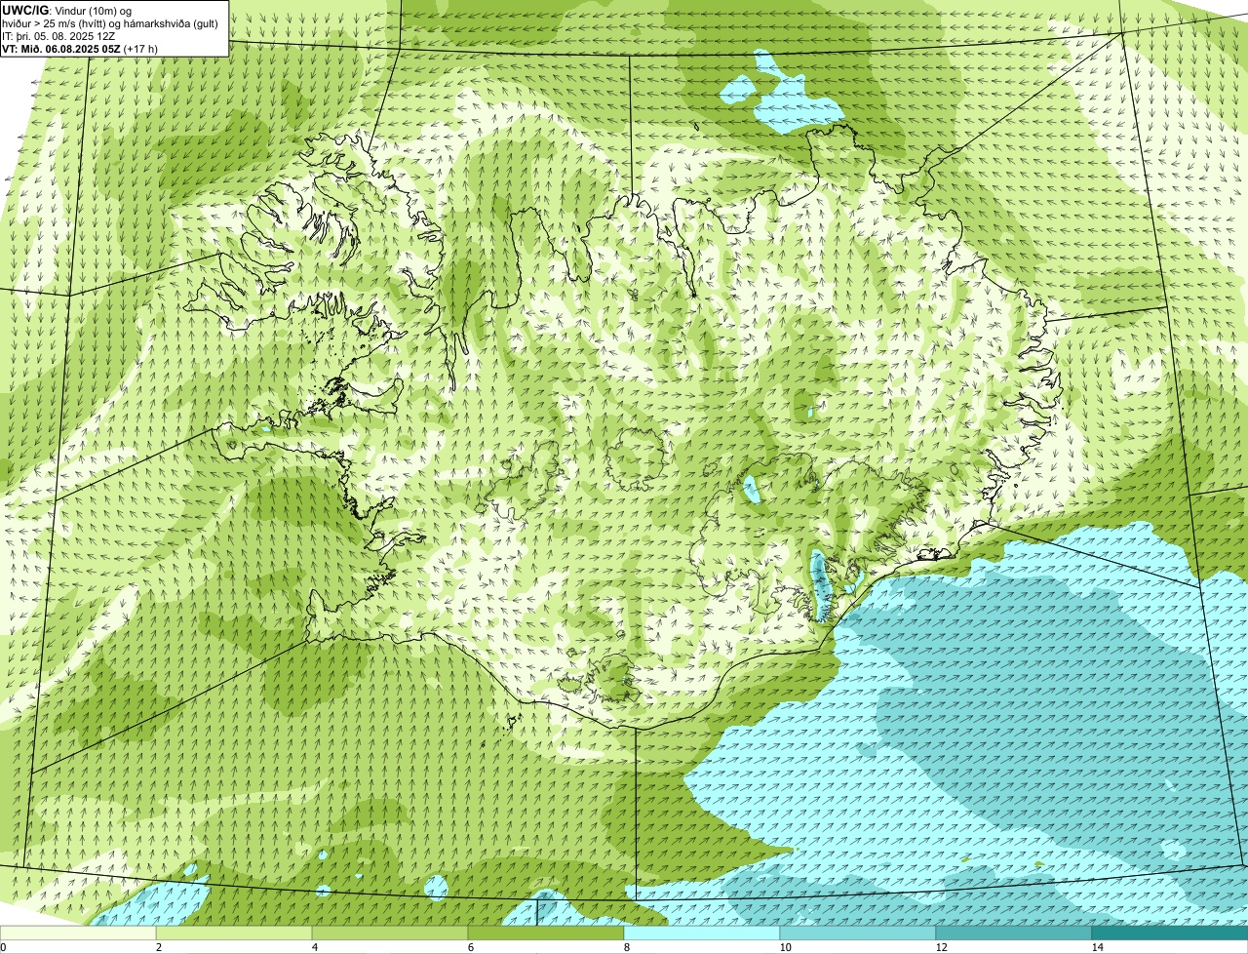Image resolution: width=1248 pixels, height=954 pixels.
Task: Select the dark teal above-14 m/s swatch
Action: 1170,933
